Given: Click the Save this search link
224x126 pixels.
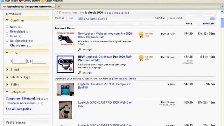Looking at the screenshot, I should click(117, 13).
